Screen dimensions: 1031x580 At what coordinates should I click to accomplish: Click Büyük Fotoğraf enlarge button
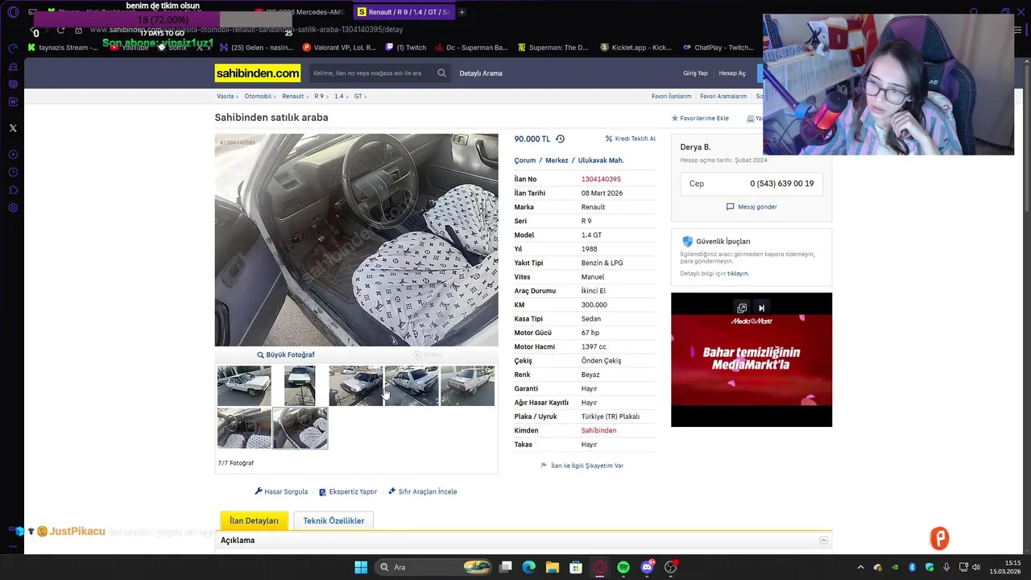pos(285,354)
